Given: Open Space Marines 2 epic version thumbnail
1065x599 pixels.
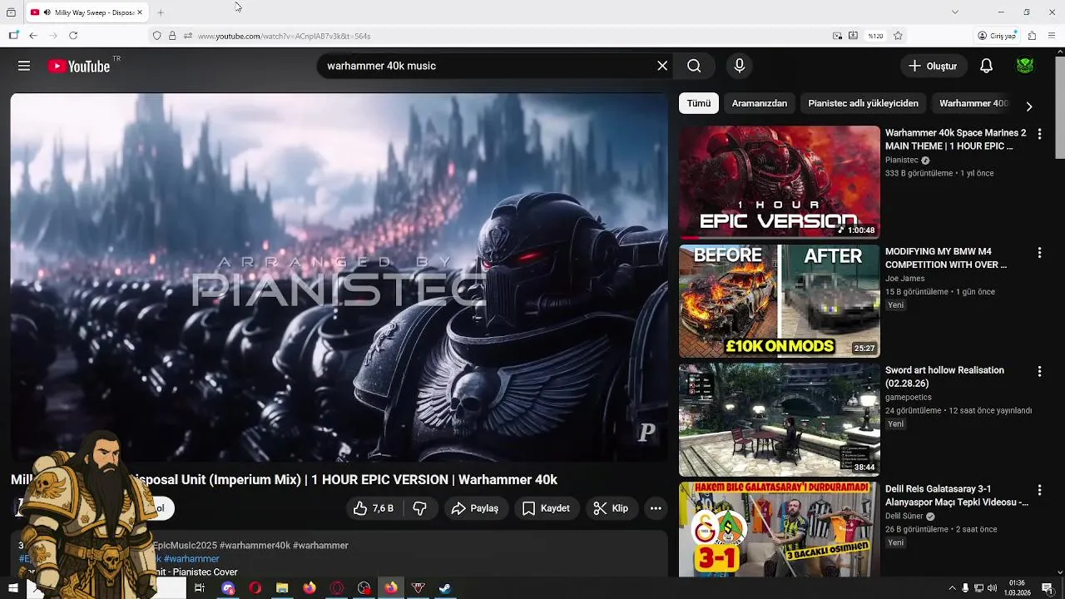Looking at the screenshot, I should (780, 182).
